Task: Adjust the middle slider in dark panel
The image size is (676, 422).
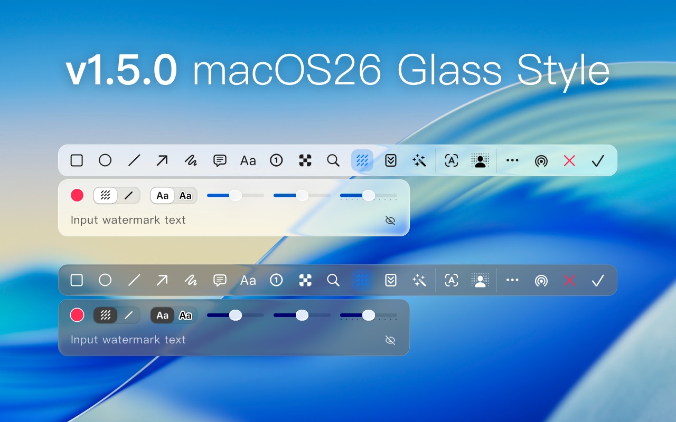Action: [302, 315]
